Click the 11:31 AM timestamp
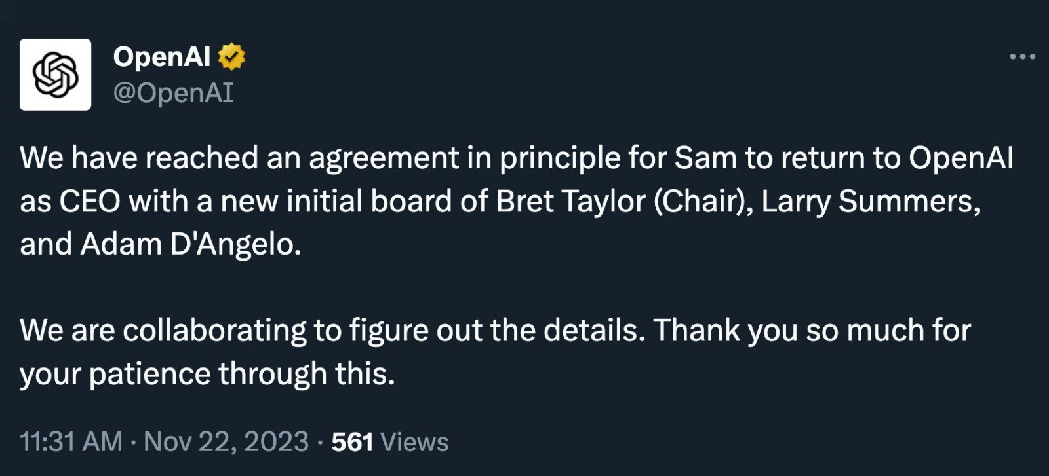 pos(71,442)
